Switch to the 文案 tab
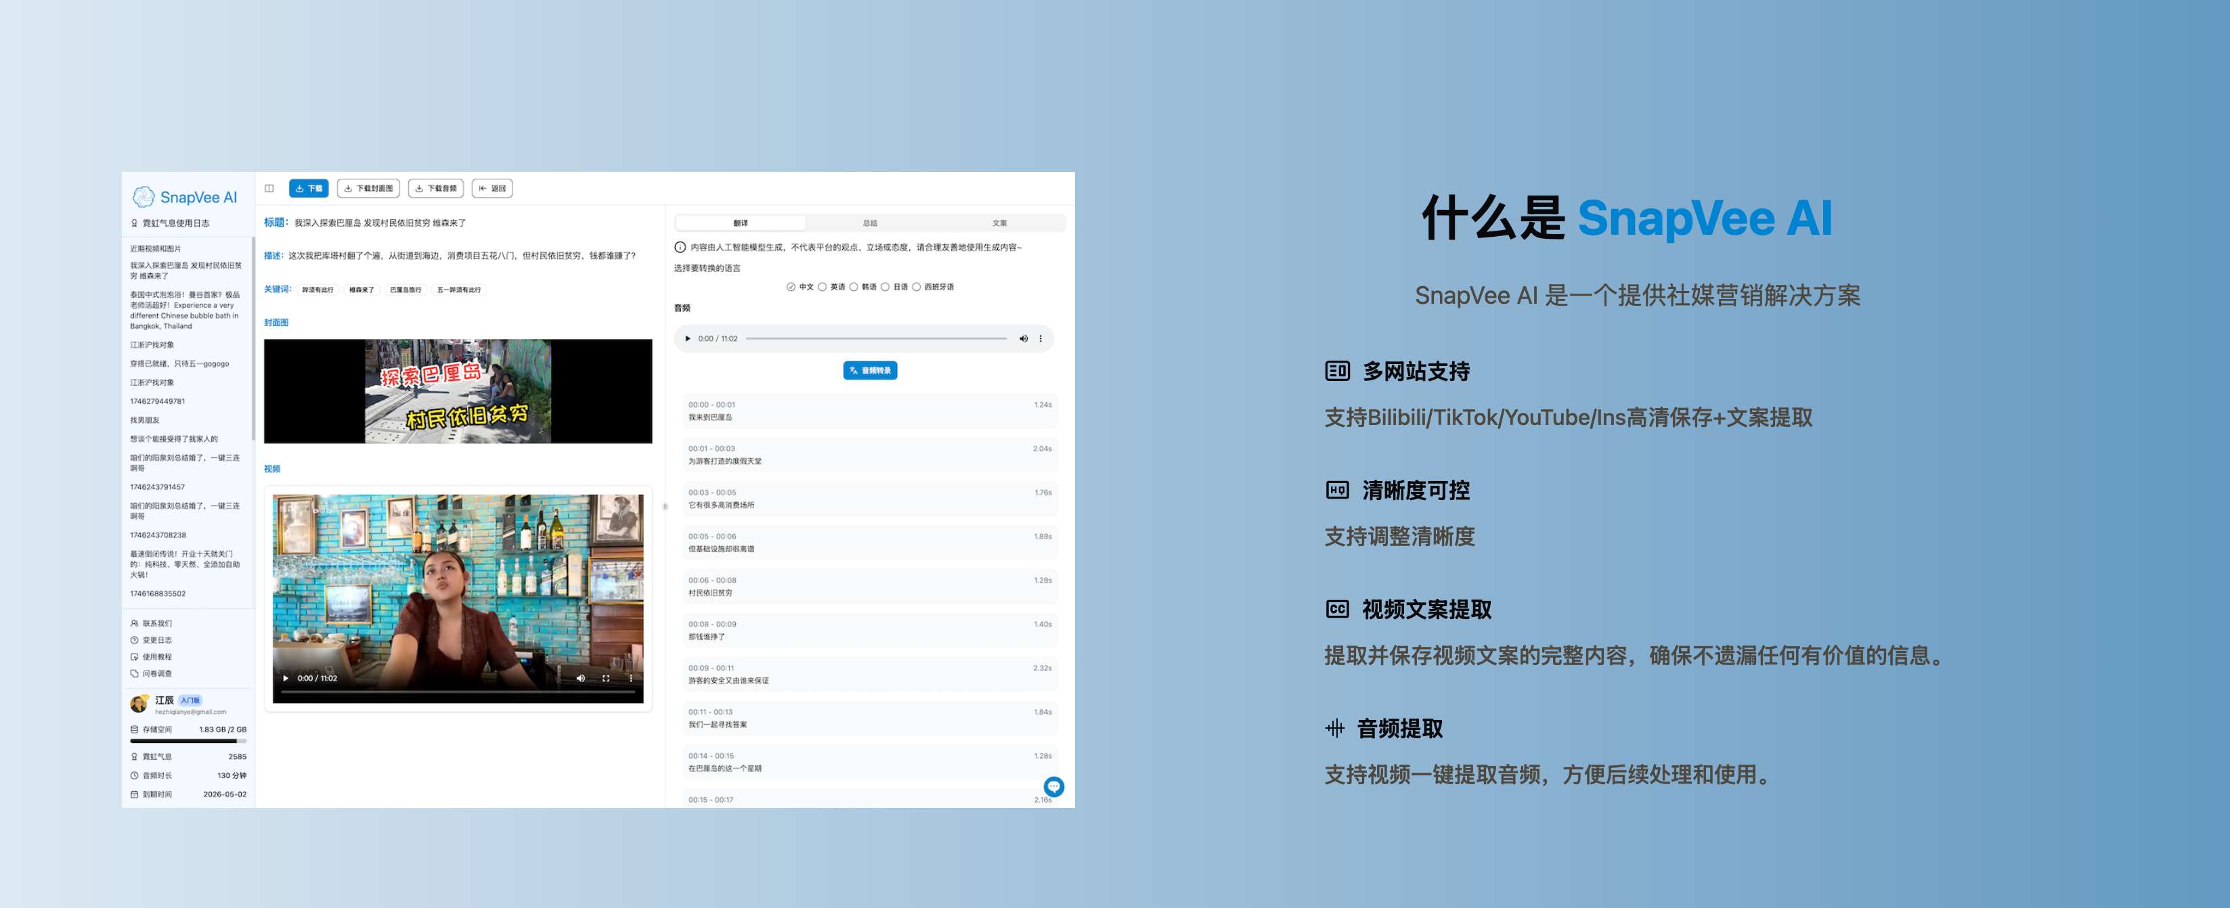Image resolution: width=2230 pixels, height=908 pixels. click(x=999, y=223)
